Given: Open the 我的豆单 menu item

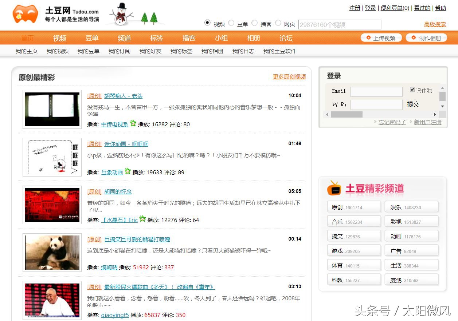Looking at the screenshot, I should [x=88, y=51].
